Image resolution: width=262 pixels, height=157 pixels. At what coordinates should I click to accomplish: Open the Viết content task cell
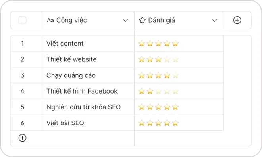(x=88, y=43)
